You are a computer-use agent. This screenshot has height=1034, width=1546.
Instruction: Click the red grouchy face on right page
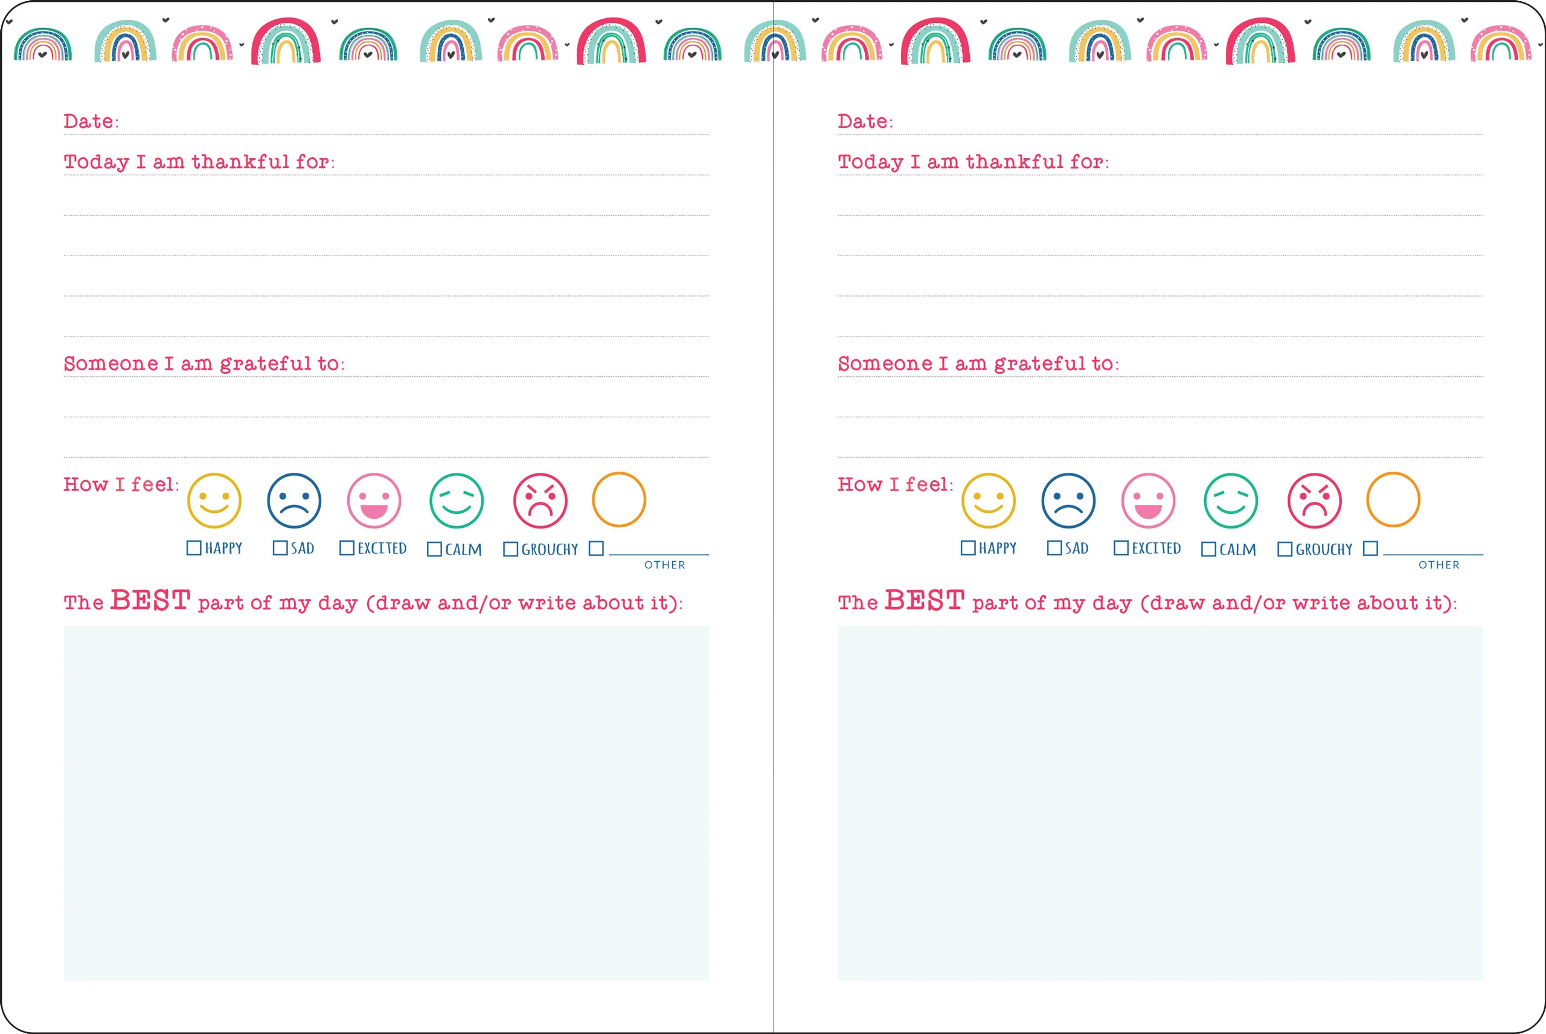point(1314,501)
